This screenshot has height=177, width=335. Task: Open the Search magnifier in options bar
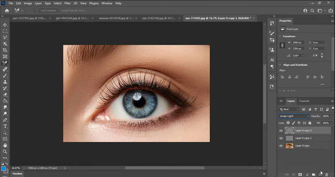(312, 11)
